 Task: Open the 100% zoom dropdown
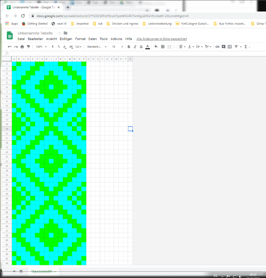coord(41,47)
